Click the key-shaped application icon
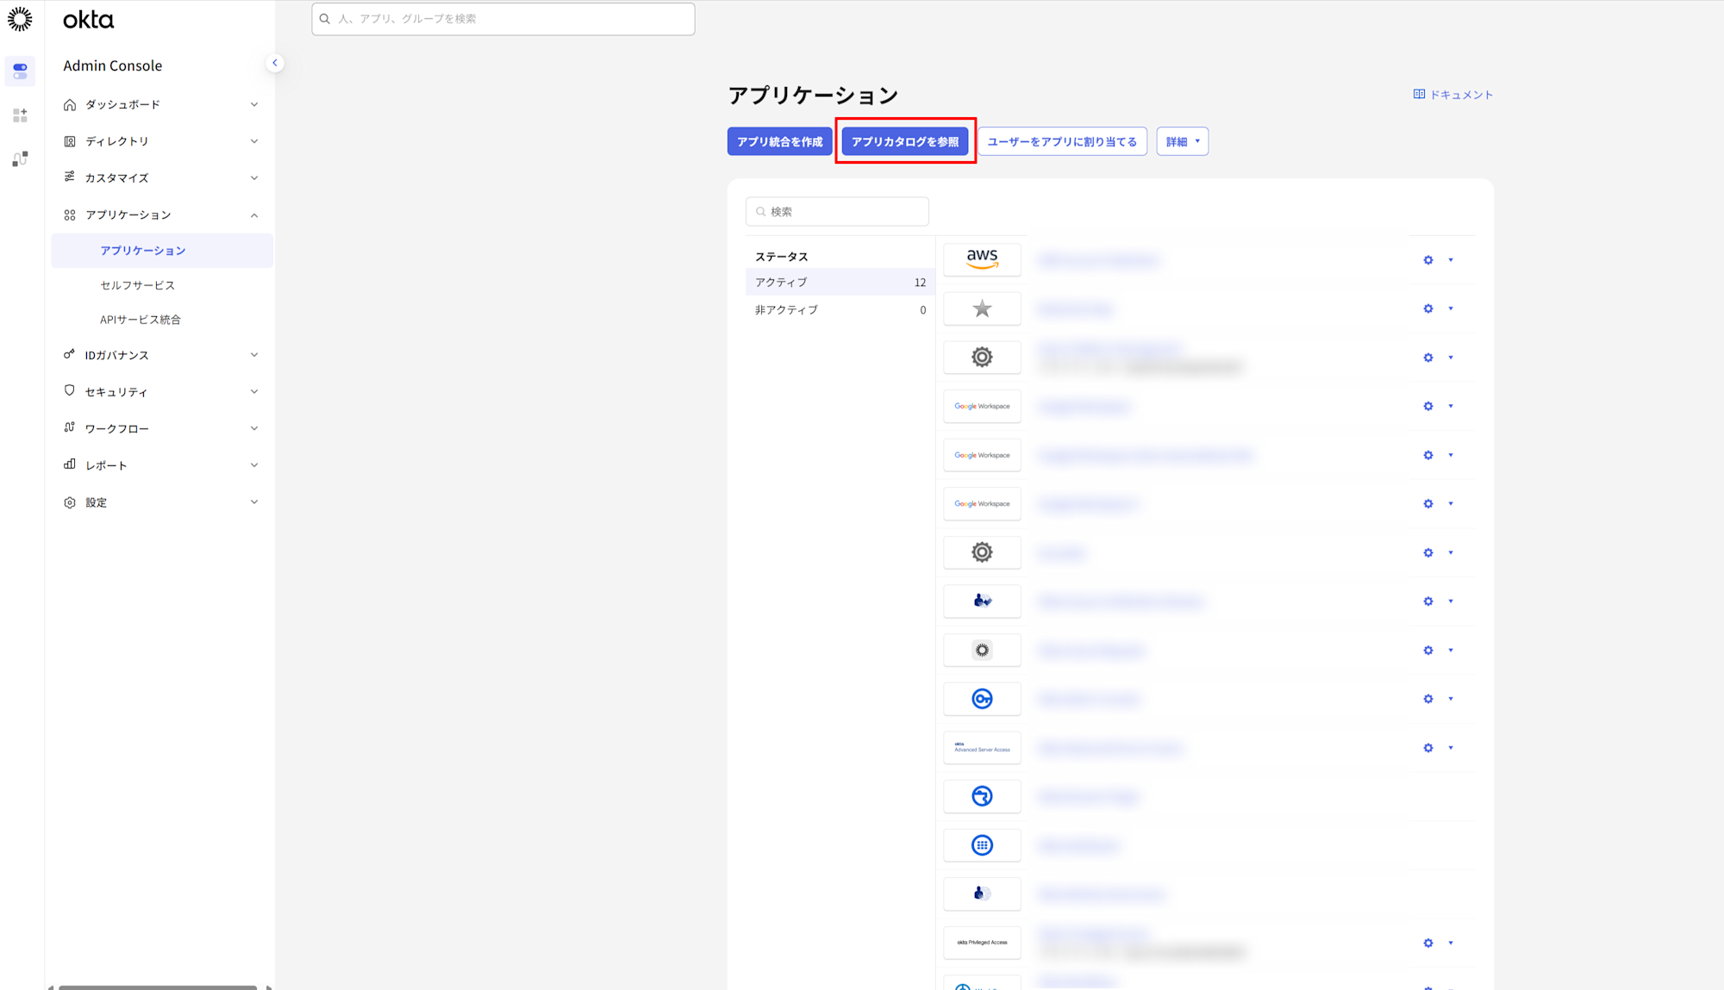 (x=982, y=699)
